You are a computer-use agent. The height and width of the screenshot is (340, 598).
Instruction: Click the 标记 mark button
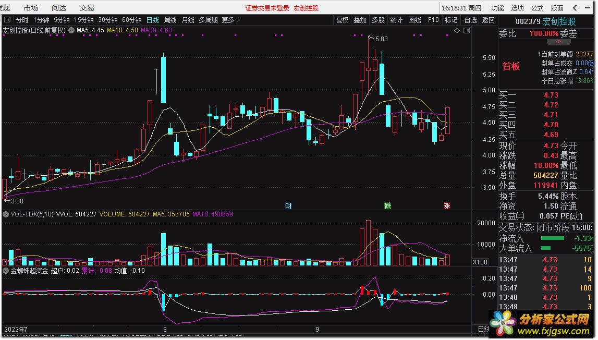(x=451, y=19)
